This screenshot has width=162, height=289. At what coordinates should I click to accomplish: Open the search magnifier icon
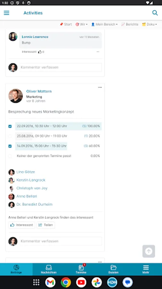[x=155, y=13]
